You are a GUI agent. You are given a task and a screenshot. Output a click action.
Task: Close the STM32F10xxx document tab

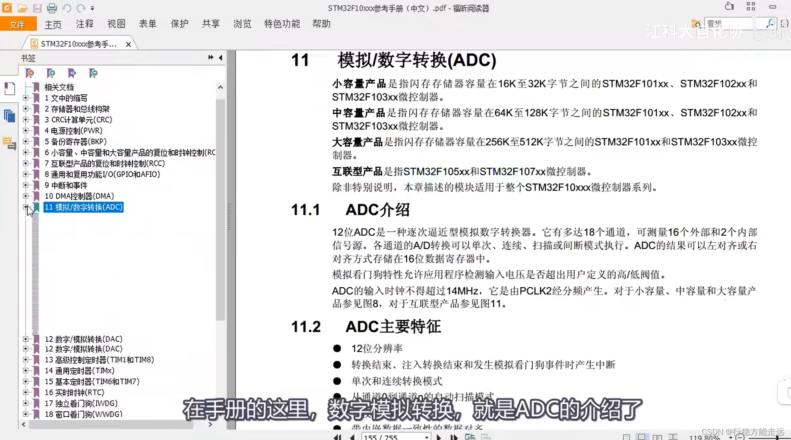click(128, 44)
